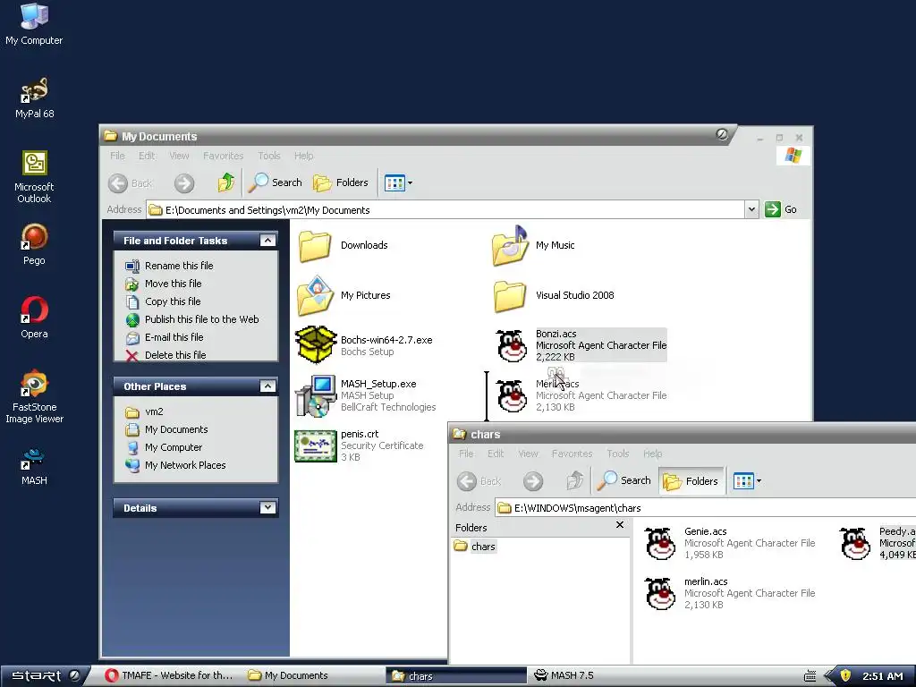This screenshot has width=916, height=687.
Task: Select penis.crt certificate file icon
Action: coord(316,446)
